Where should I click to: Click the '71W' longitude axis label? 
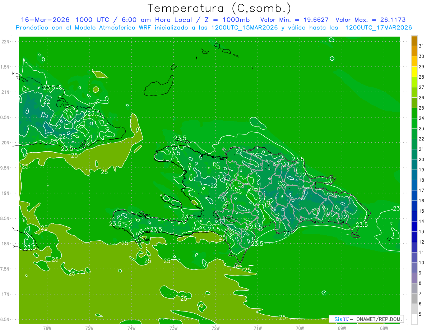tap(258, 328)
